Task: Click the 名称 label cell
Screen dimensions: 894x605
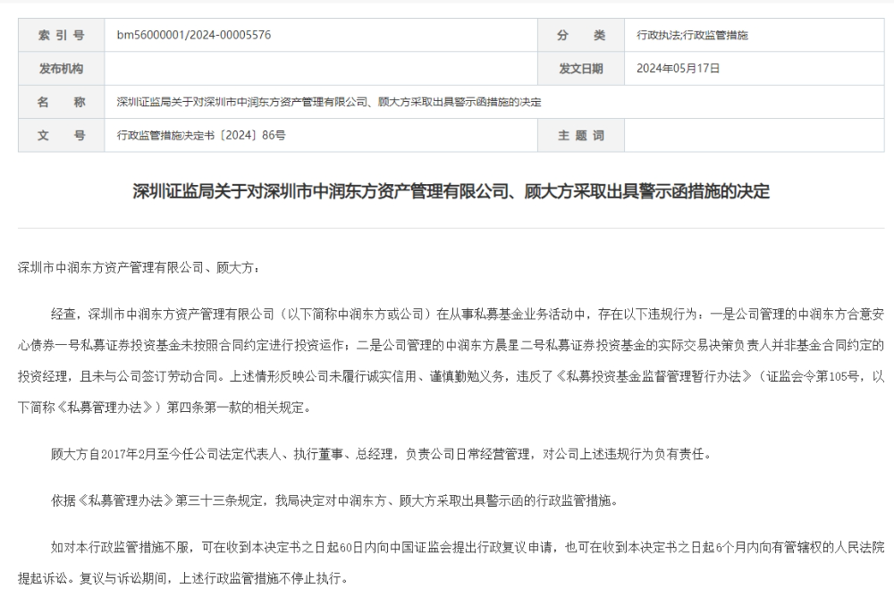Action: point(61,102)
